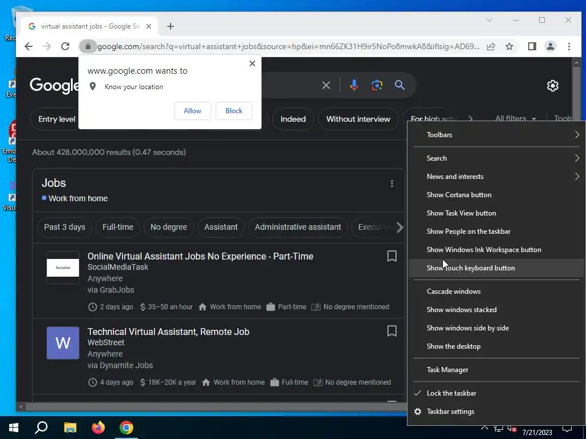The image size is (586, 439).
Task: Reload the page with the refresh icon
Action: [x=65, y=46]
